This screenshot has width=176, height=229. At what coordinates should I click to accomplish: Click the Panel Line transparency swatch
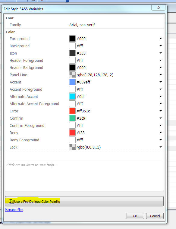coord(72,75)
